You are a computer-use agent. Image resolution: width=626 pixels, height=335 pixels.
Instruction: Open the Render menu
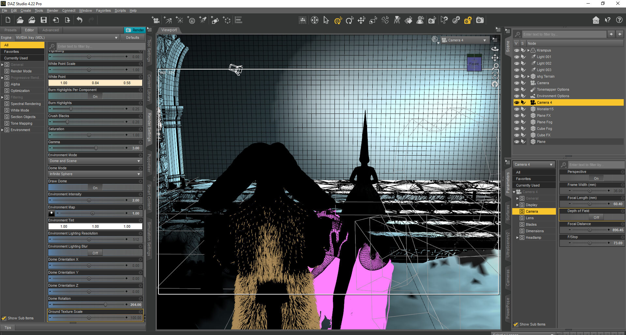coord(52,10)
